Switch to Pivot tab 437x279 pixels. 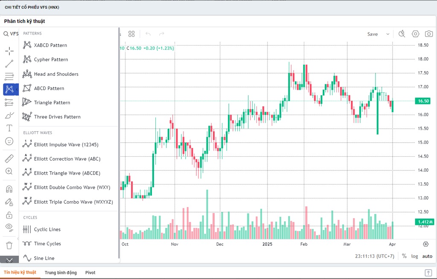90,273
